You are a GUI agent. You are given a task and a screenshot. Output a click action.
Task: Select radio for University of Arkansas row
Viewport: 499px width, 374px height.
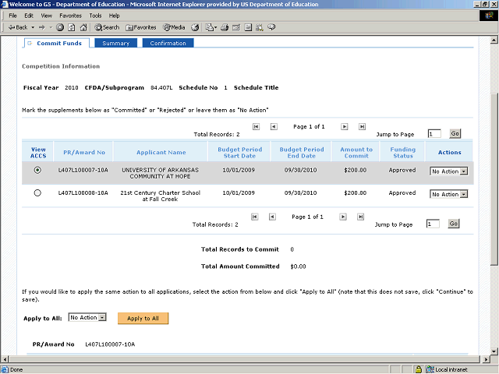(38, 171)
